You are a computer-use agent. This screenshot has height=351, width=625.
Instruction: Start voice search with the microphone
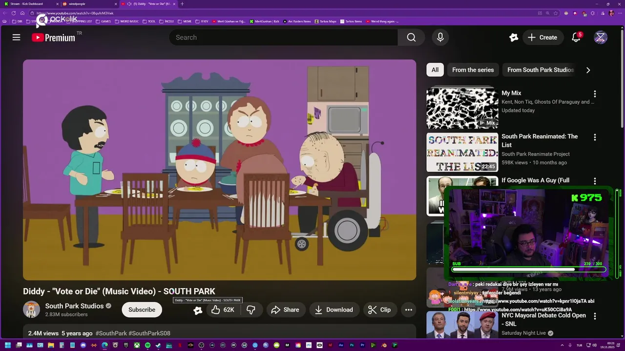[440, 38]
